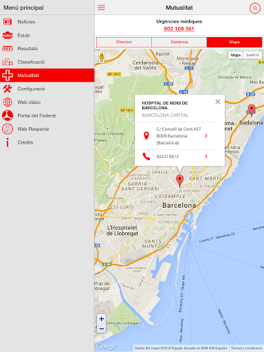
Task: Switch map view to Mapa
Action: coord(235,55)
